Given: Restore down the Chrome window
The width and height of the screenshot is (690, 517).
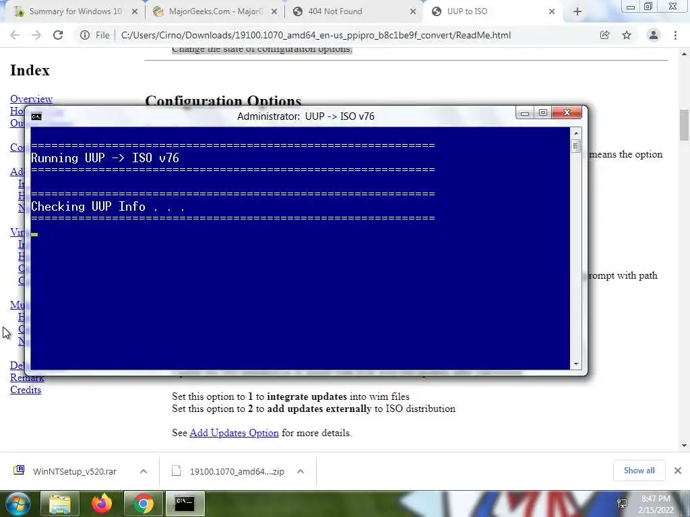Looking at the screenshot, I should pyautogui.click(x=648, y=7).
